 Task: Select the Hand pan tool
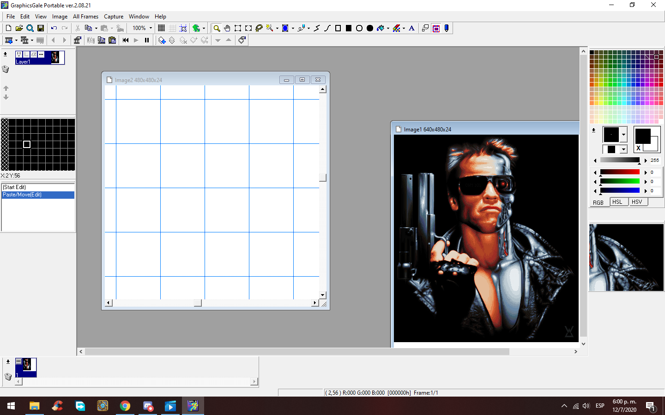coord(227,28)
